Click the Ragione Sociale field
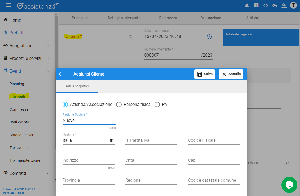Screen dimensions: 300x196 pos(89,120)
